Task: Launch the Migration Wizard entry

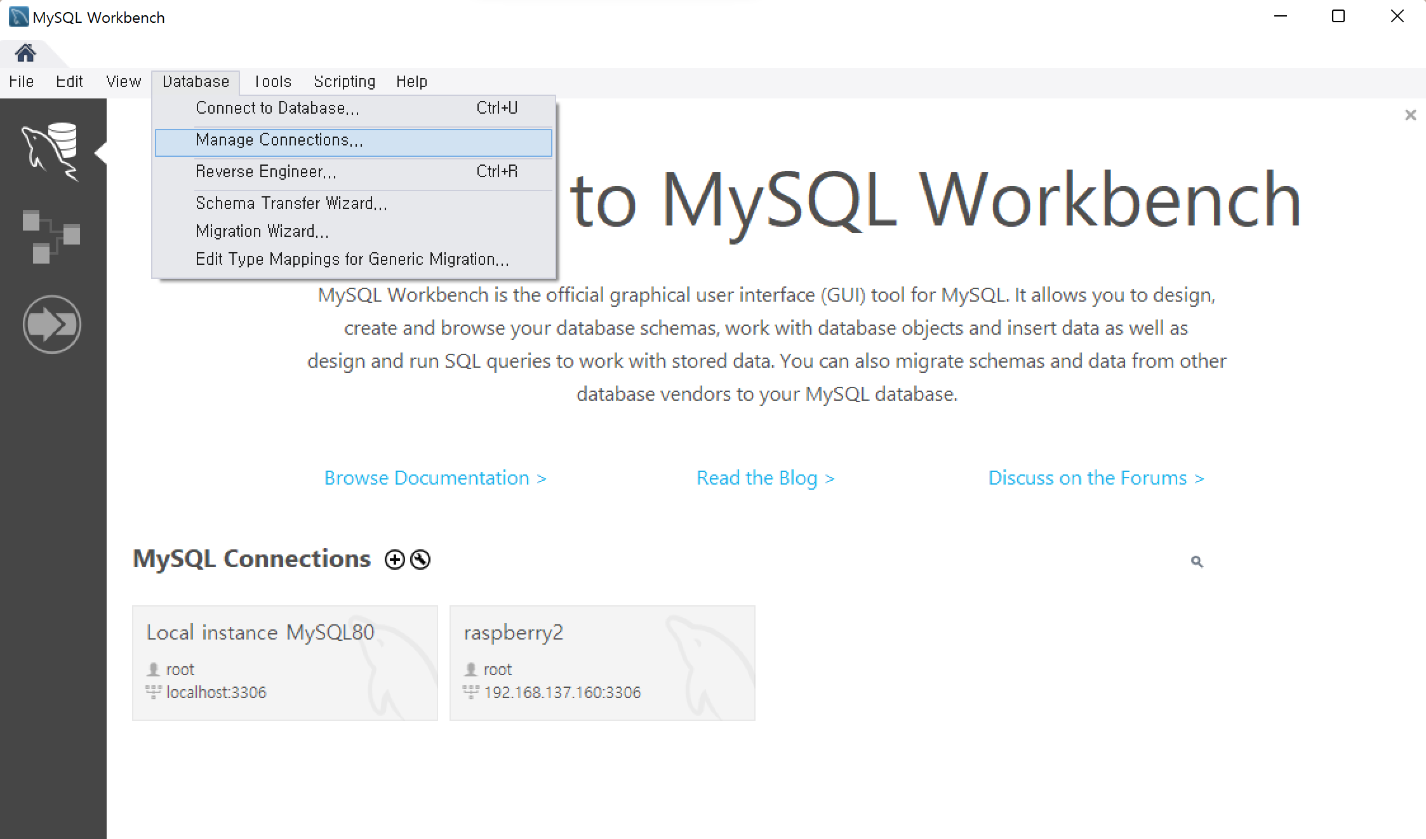Action: 262,232
